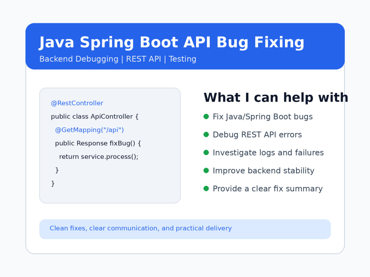Viewport: 370px width, 277px height.
Task: Click the '@RestController' annotation line
Action: click(x=77, y=103)
